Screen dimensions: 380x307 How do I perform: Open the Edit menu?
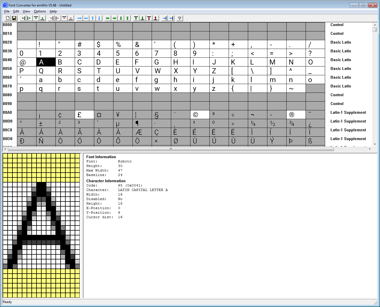pos(16,11)
